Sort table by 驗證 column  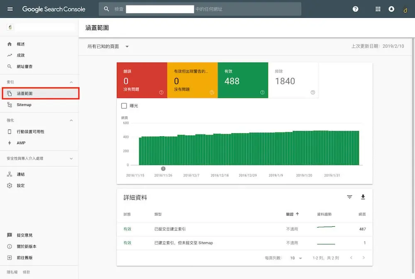coord(292,214)
